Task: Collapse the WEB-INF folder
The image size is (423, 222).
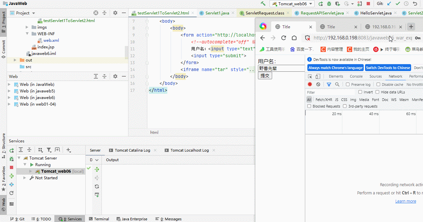Action: (27, 34)
